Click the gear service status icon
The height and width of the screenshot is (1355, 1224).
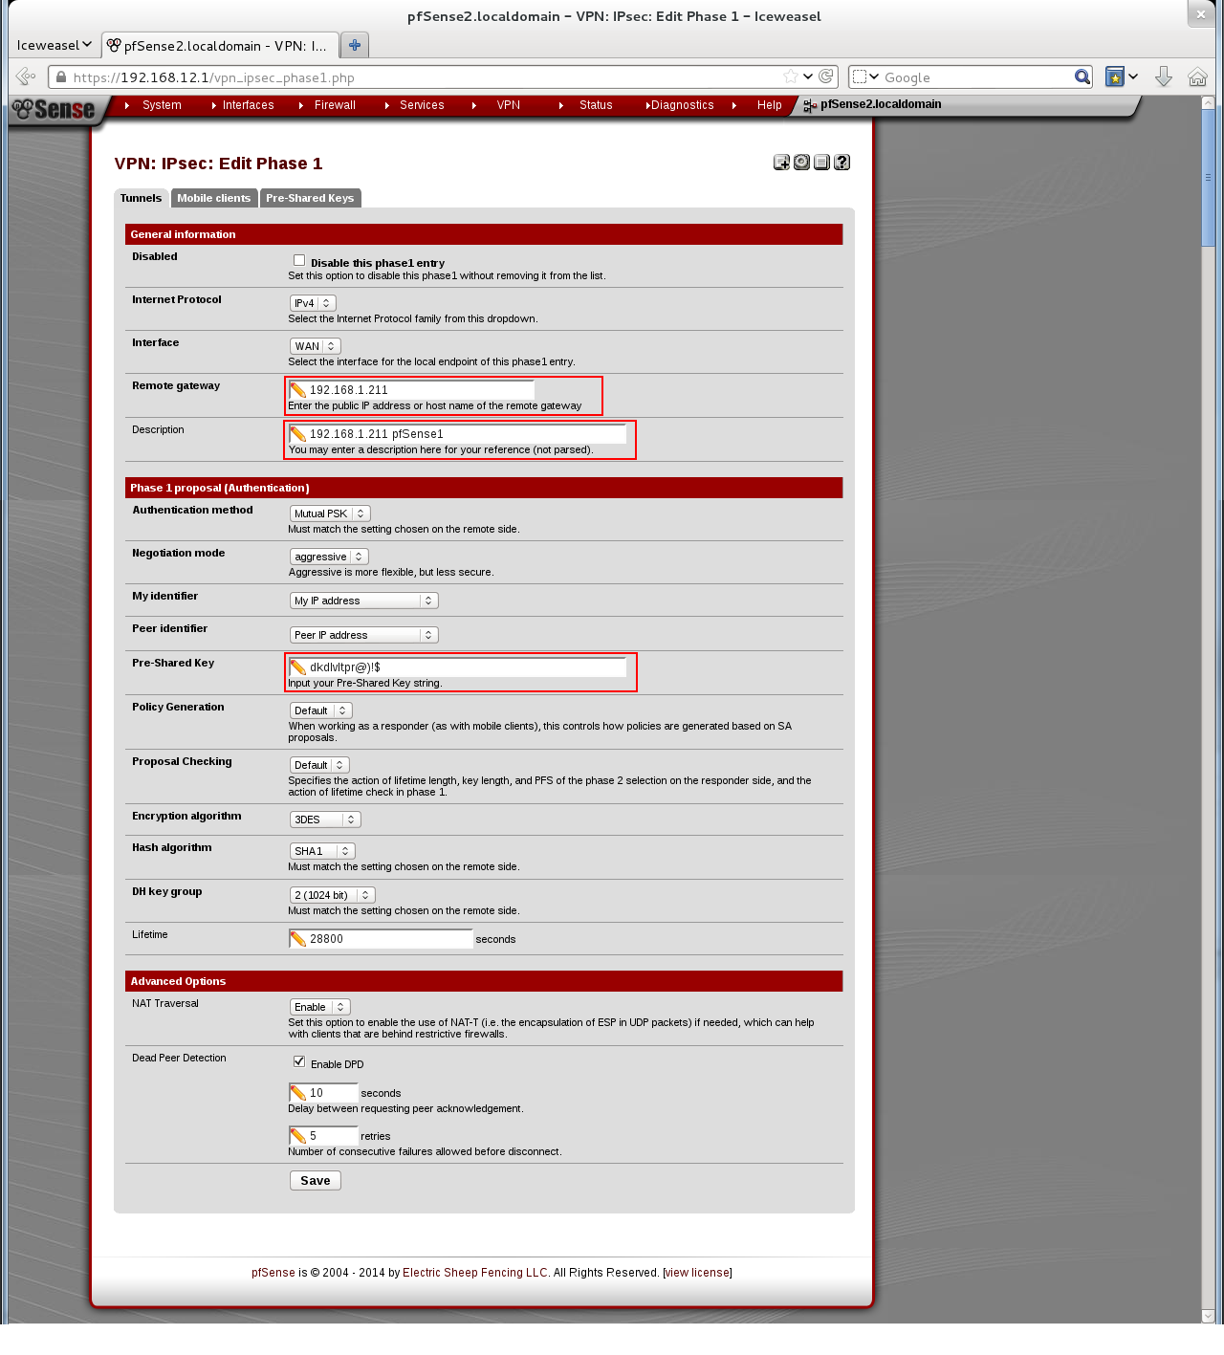point(801,163)
